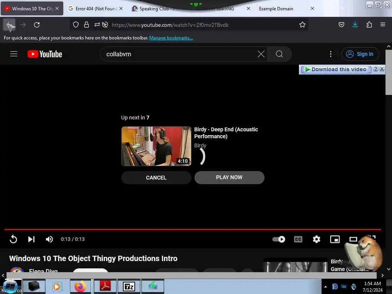Open the Manage bookmarks link
This screenshot has width=392, height=294.
click(171, 38)
